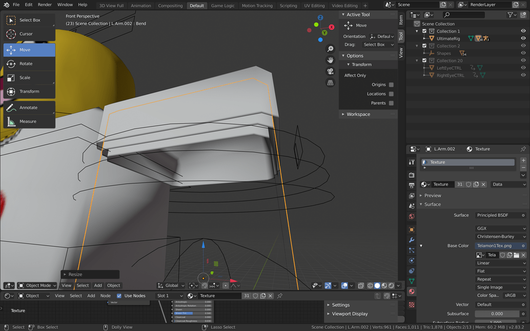
Task: Enable Affect Only Origins
Action: [390, 86]
